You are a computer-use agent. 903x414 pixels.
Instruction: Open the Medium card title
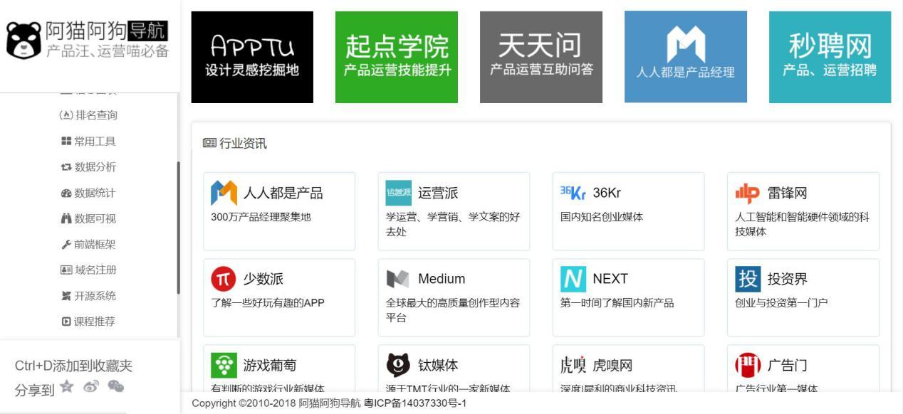[442, 280]
